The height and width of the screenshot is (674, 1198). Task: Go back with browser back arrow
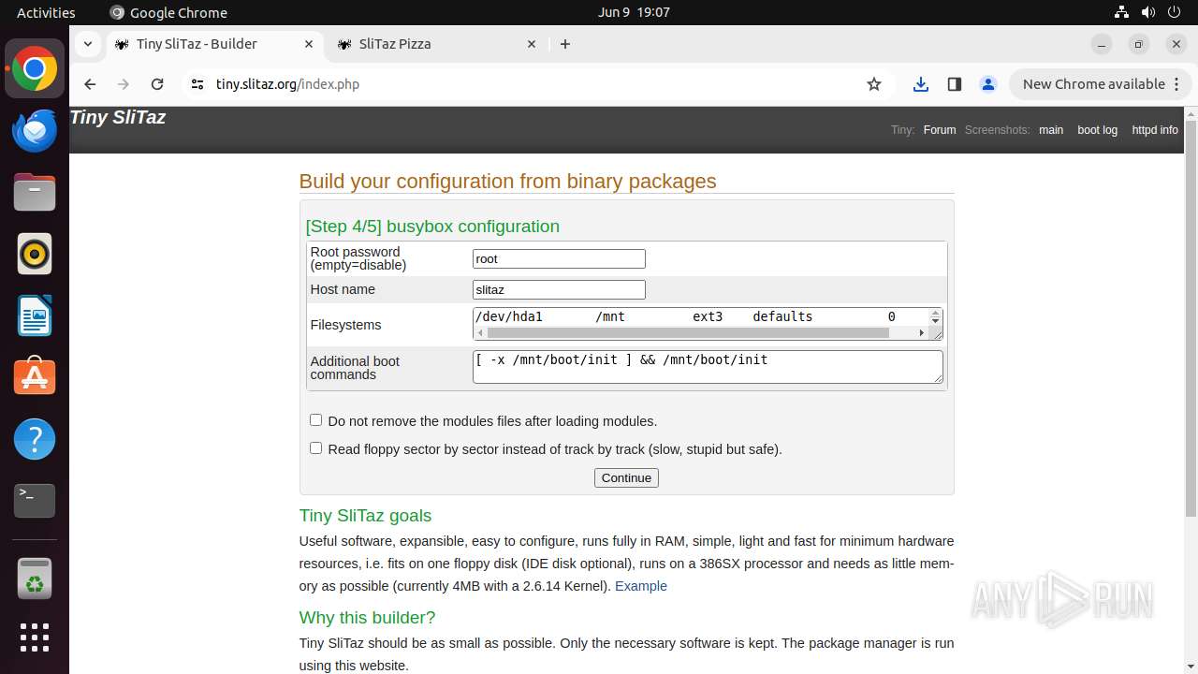click(x=90, y=84)
